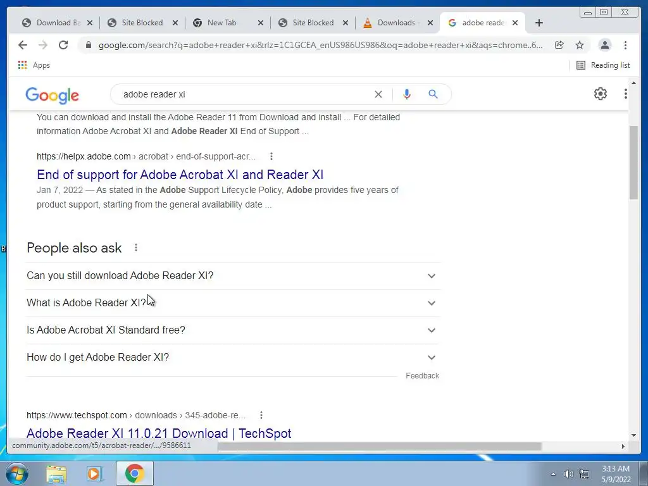Open the network icon in system tray

click(584, 474)
